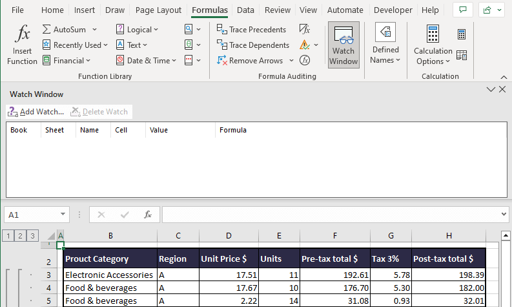This screenshot has width=512, height=307.
Task: Show outline level 1
Action: tap(8, 236)
